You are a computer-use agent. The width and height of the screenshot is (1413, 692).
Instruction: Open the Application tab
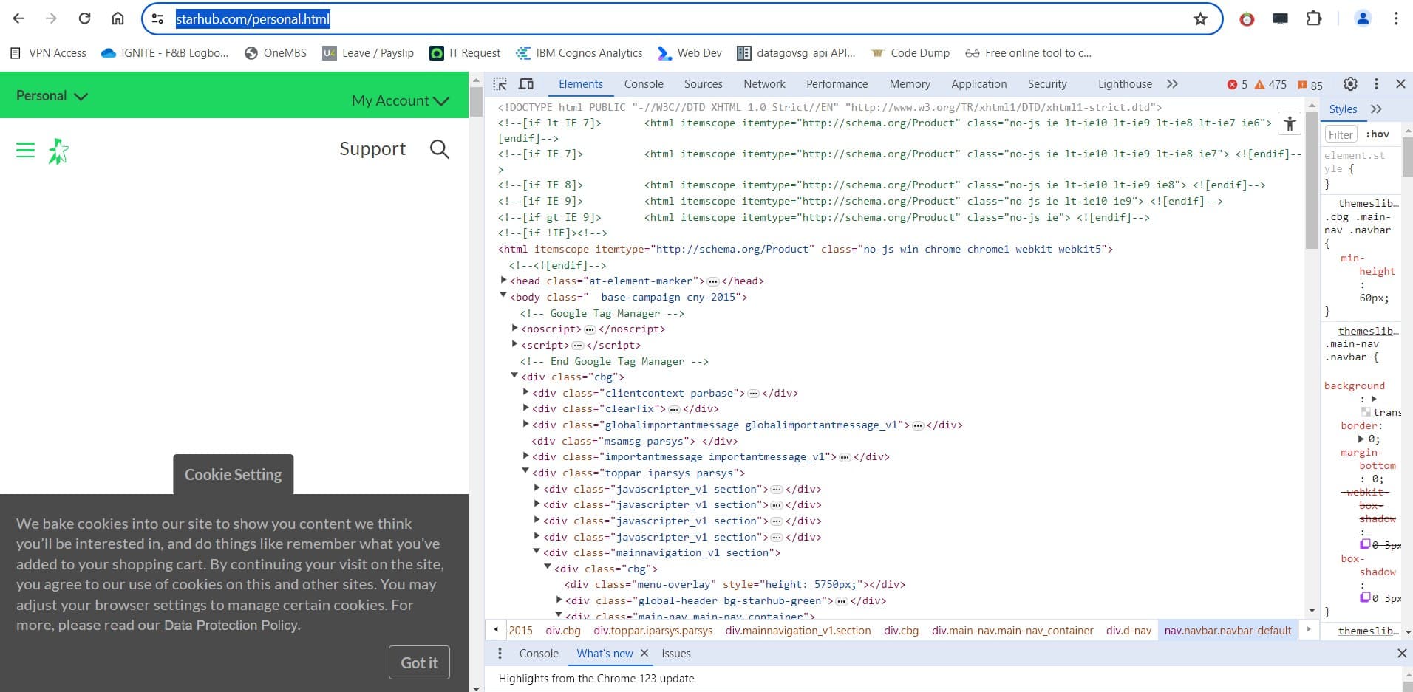tap(978, 84)
